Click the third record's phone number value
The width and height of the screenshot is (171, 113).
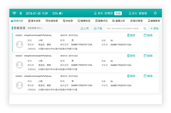coord(121,85)
